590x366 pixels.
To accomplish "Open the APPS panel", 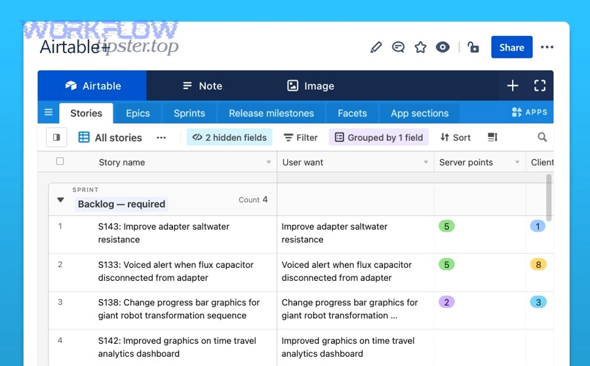I will (530, 112).
